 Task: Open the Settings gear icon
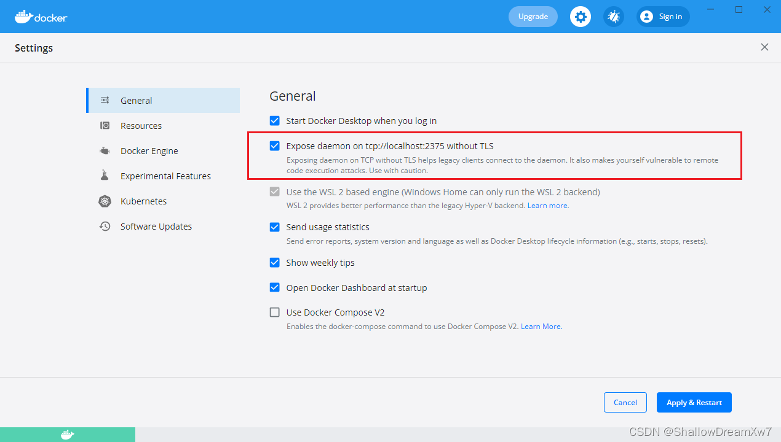pyautogui.click(x=581, y=17)
